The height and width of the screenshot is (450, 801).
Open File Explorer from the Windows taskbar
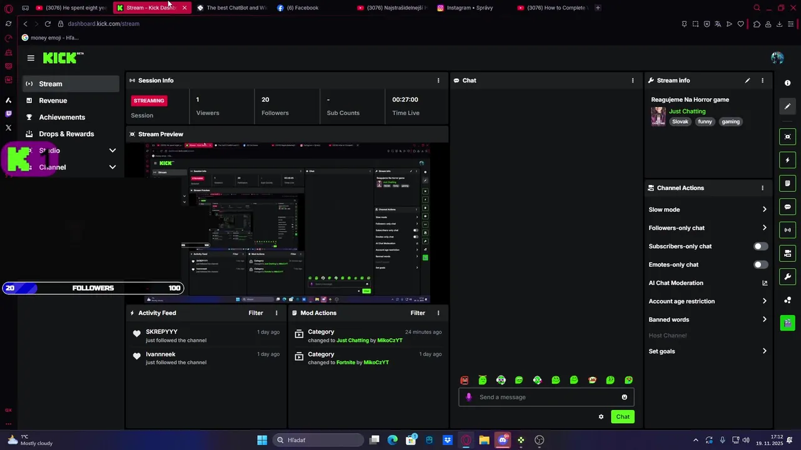point(484,440)
